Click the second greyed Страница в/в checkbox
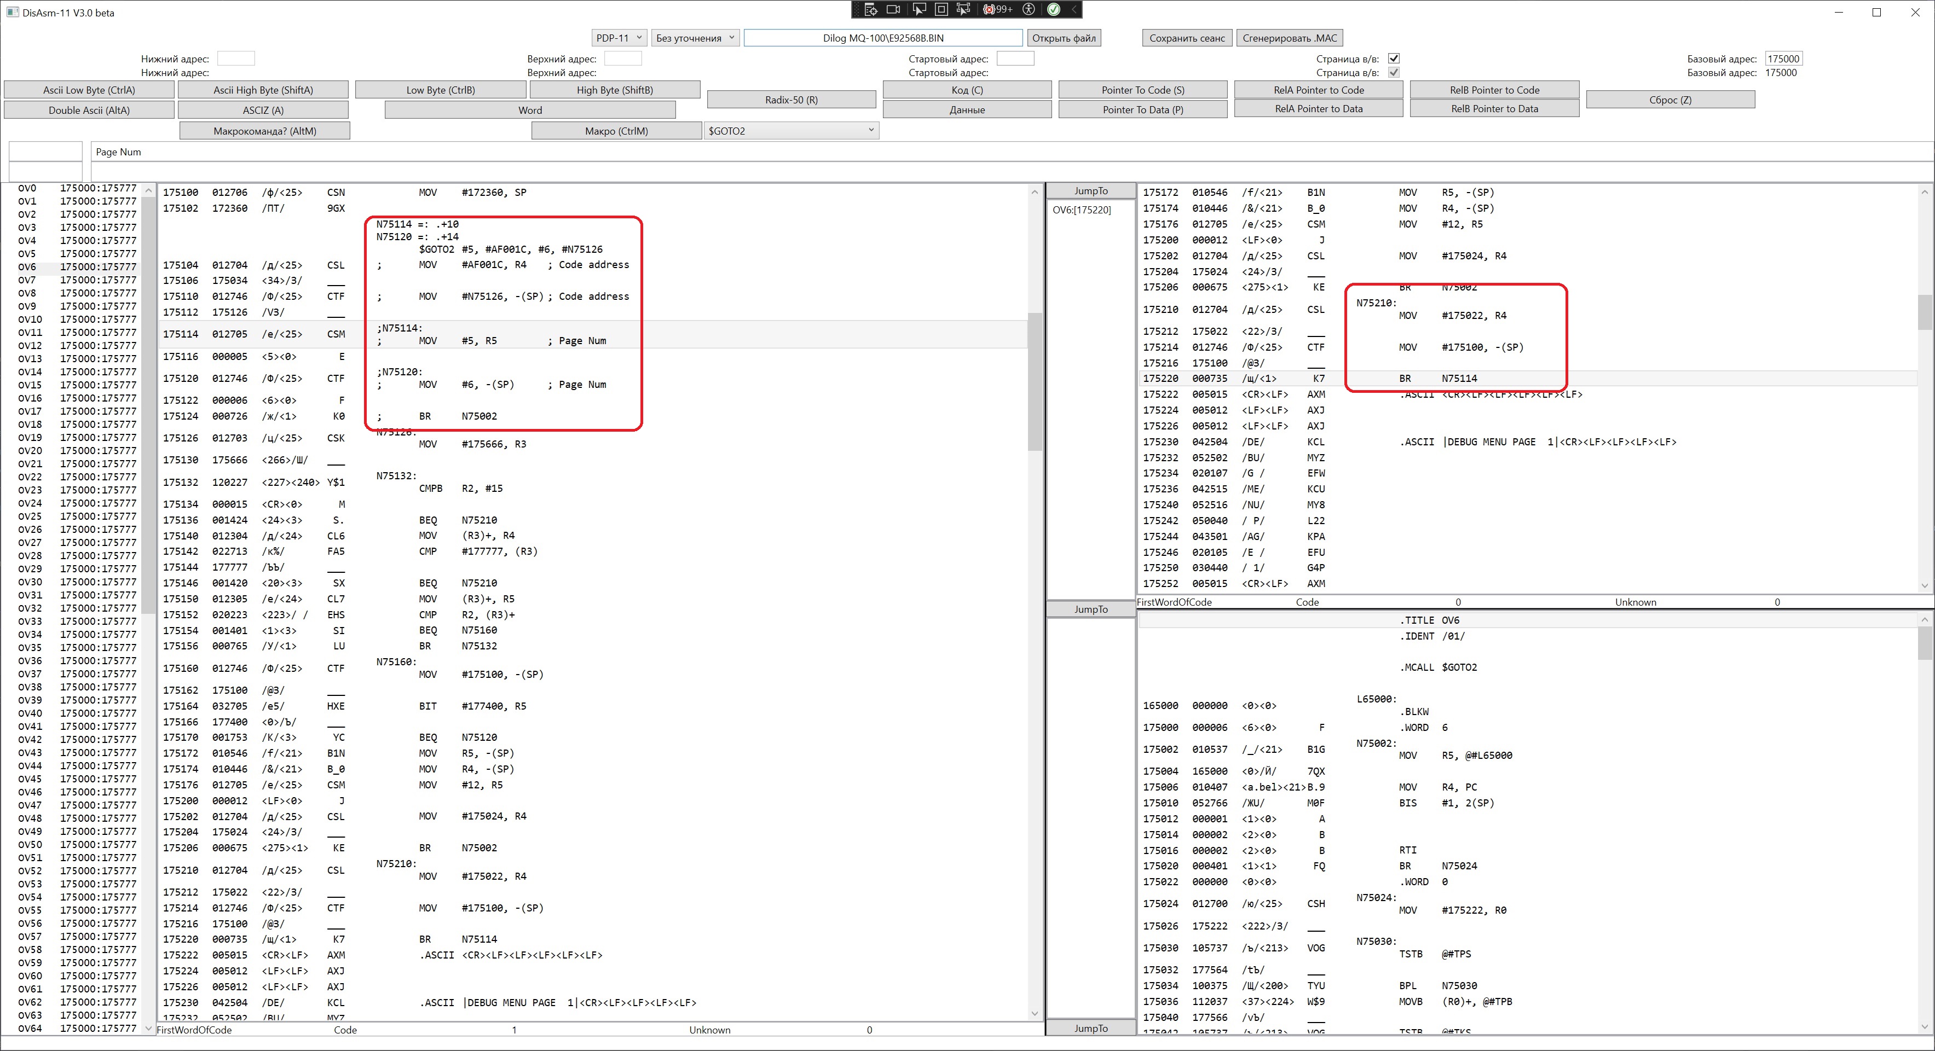The image size is (1935, 1051). pyautogui.click(x=1394, y=73)
